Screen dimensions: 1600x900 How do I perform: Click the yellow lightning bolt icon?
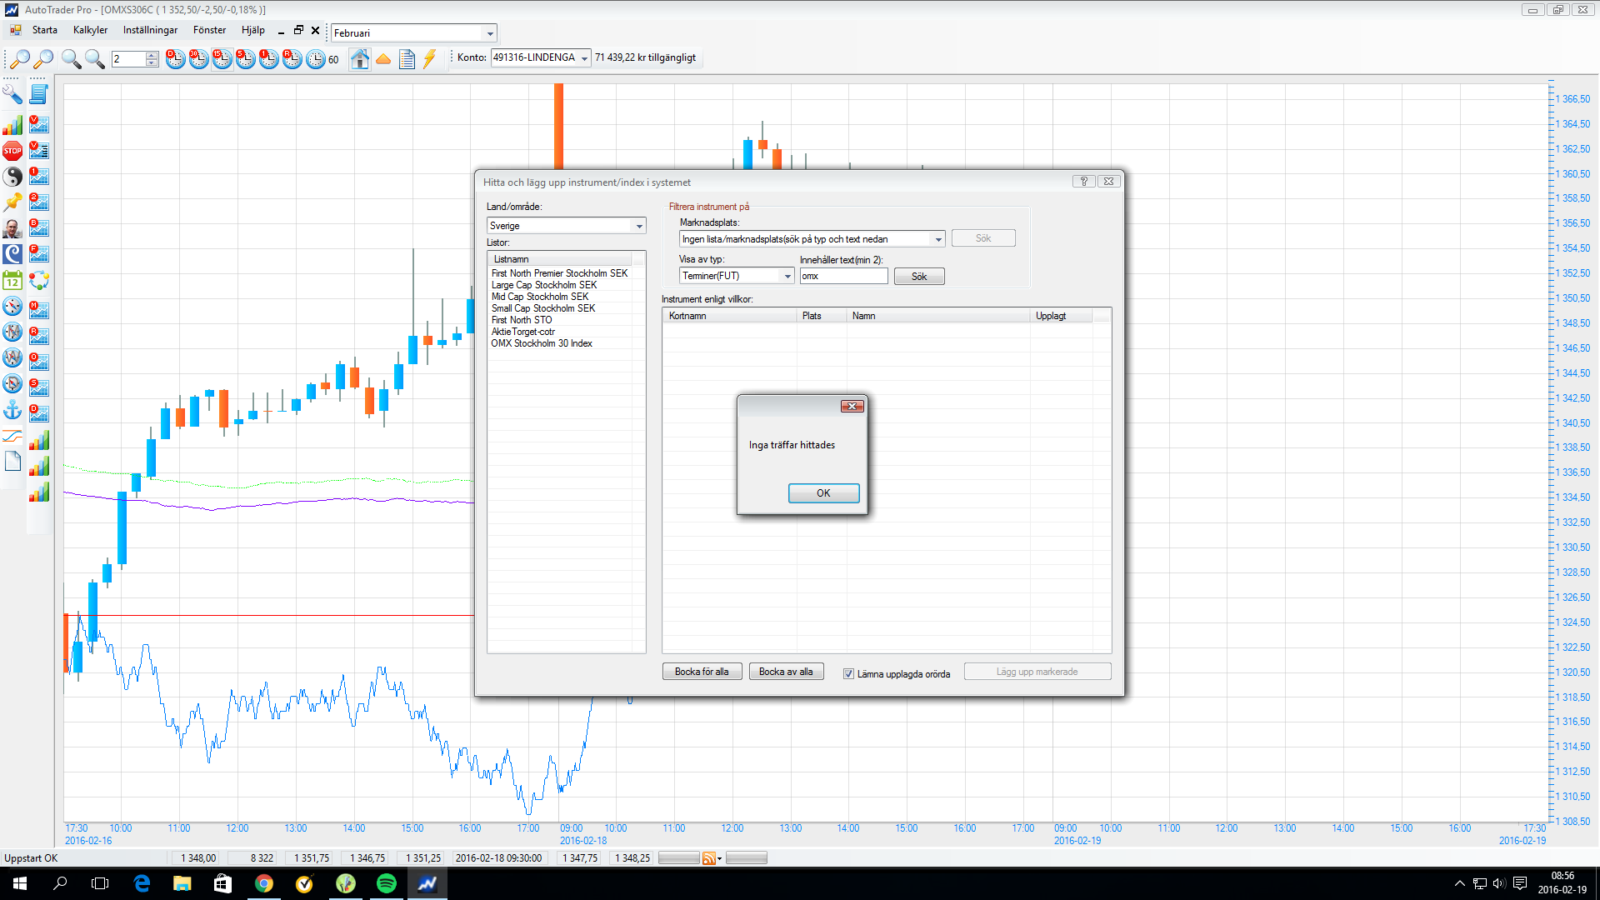click(429, 59)
